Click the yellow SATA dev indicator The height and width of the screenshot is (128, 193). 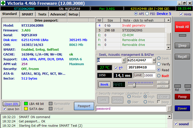tap(26, 109)
